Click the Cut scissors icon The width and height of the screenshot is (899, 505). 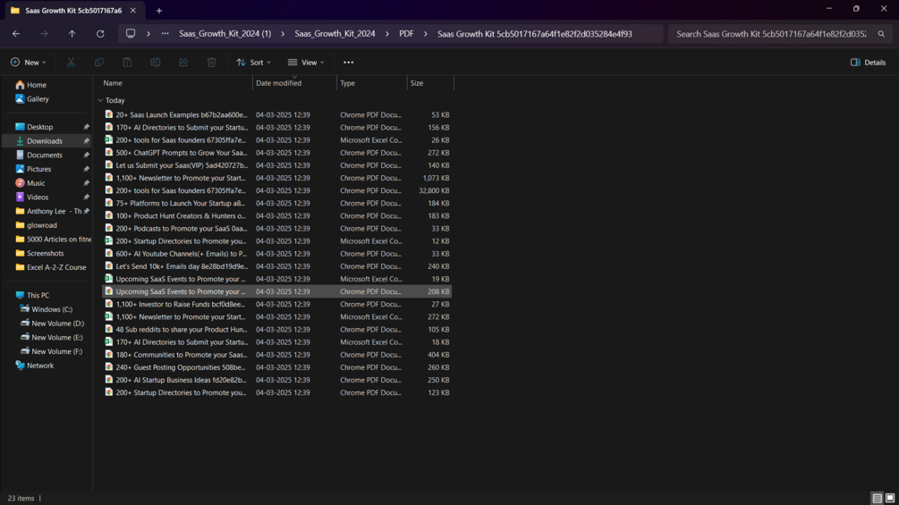tap(71, 63)
